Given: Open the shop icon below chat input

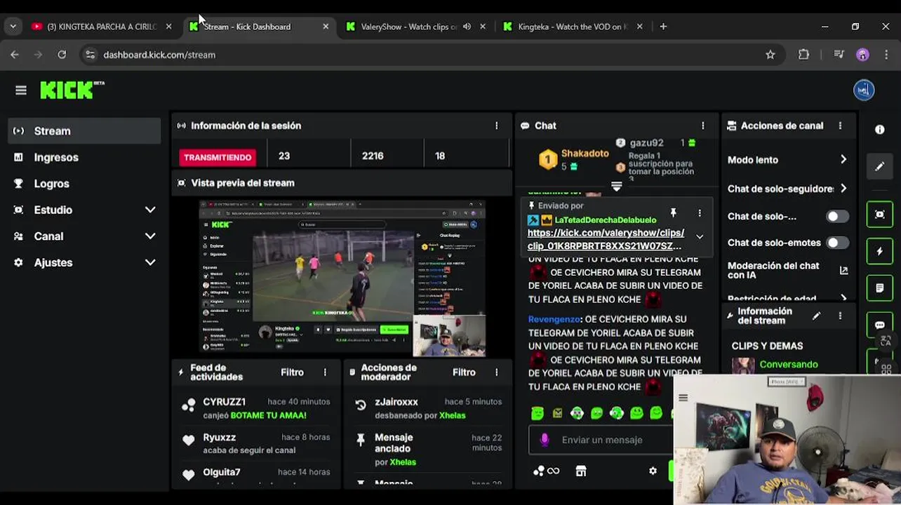Looking at the screenshot, I should pos(581,471).
